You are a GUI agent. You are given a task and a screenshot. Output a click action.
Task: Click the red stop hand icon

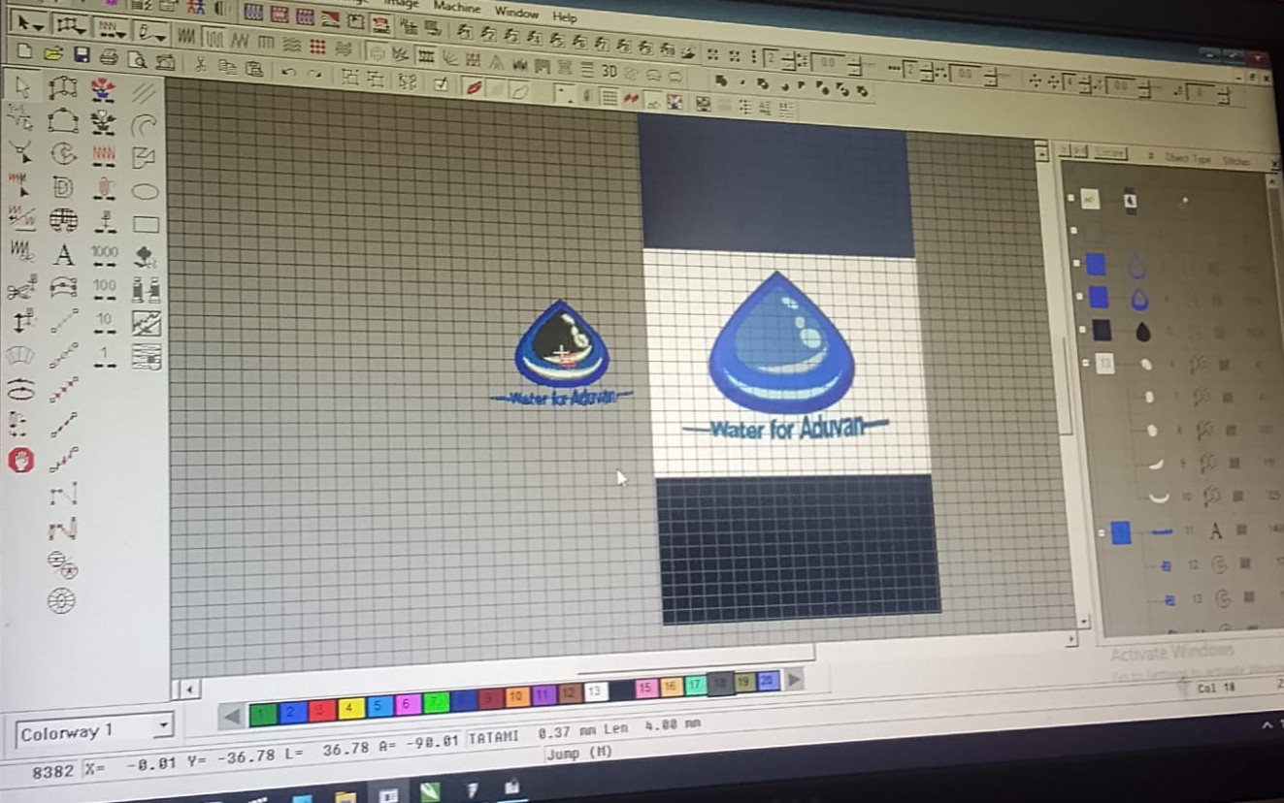21,460
